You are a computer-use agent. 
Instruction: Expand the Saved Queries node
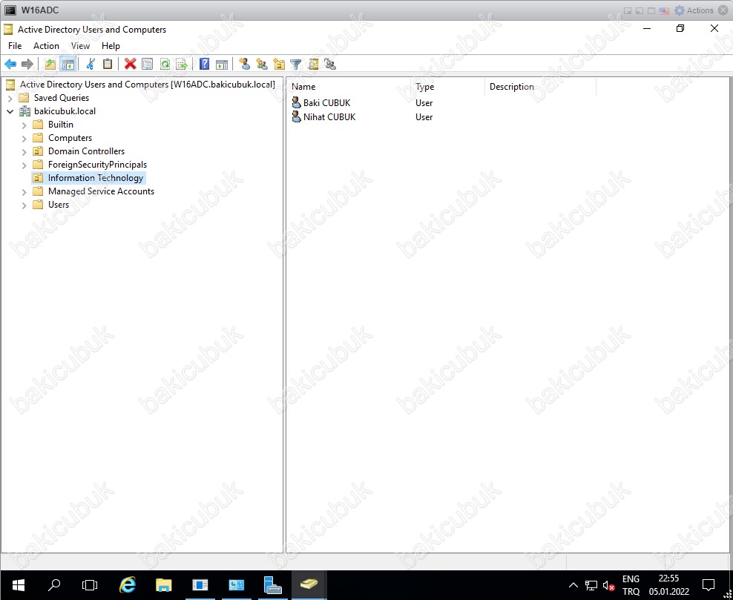(10, 98)
